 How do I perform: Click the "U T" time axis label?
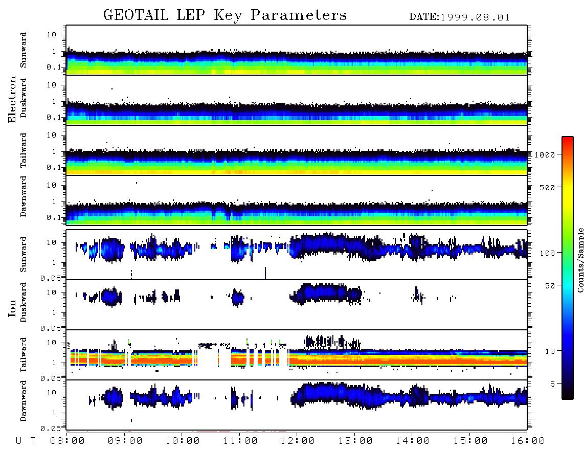(26, 441)
